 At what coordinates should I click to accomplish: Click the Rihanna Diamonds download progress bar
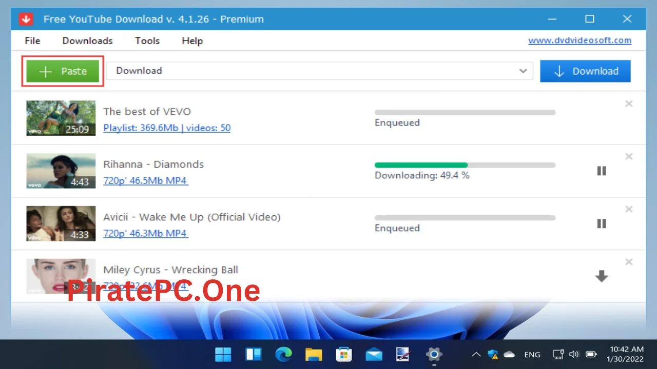(465, 165)
